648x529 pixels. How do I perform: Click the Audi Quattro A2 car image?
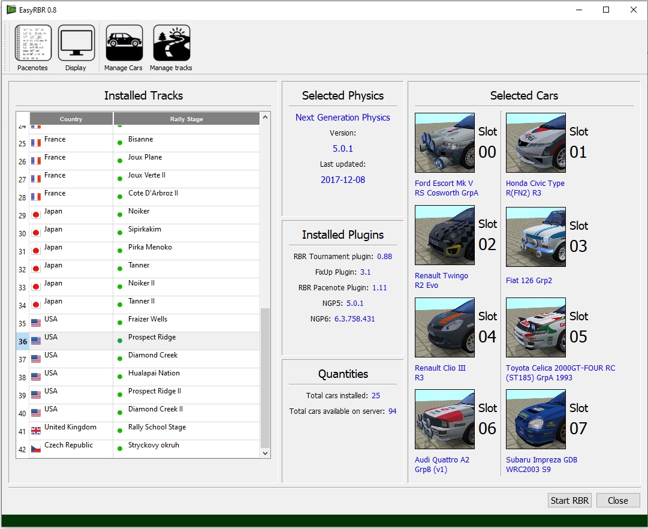coord(445,419)
